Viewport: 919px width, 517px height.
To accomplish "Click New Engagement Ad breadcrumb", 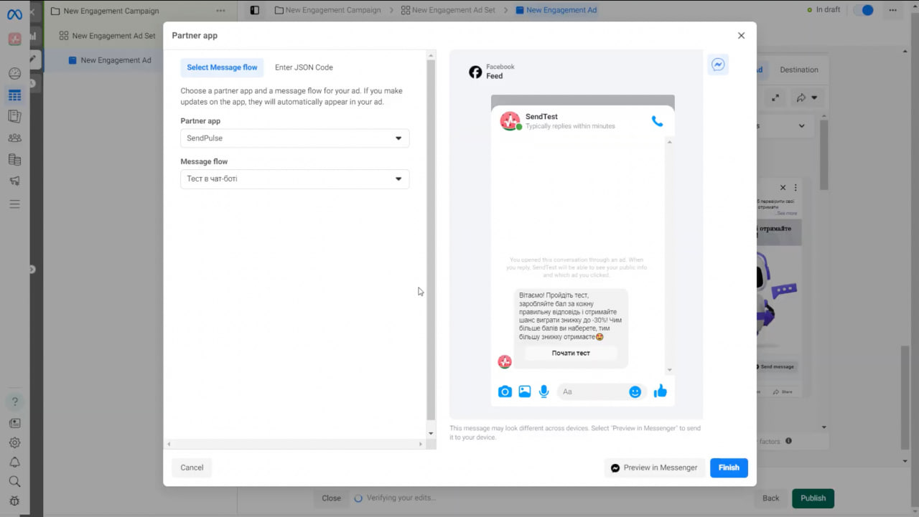I will click(556, 10).
